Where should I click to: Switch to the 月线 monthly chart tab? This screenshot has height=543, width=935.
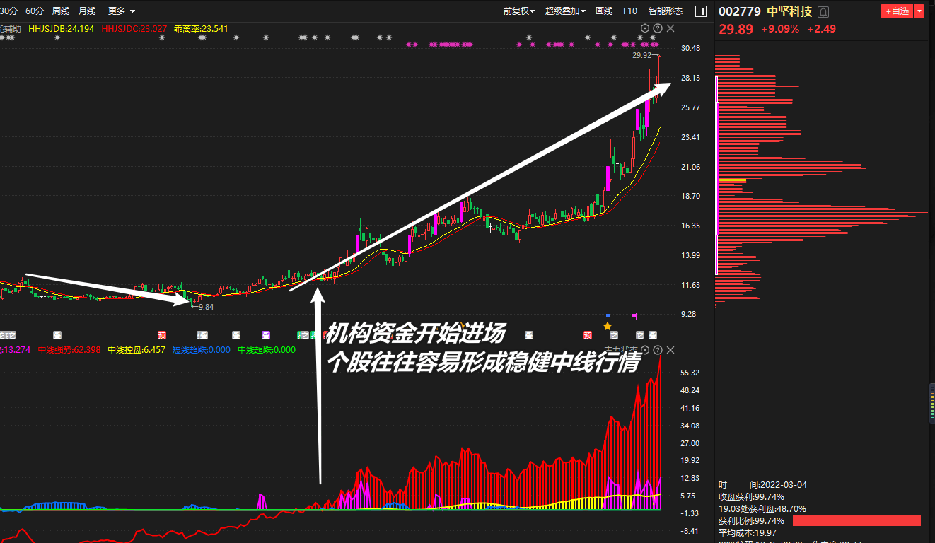[87, 11]
